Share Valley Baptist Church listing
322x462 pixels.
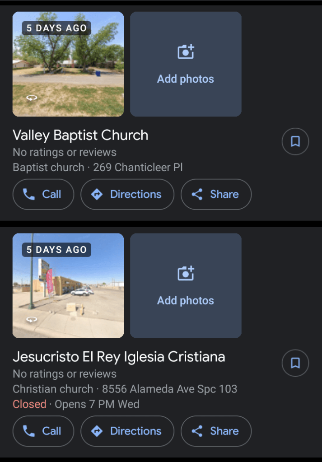pos(216,194)
